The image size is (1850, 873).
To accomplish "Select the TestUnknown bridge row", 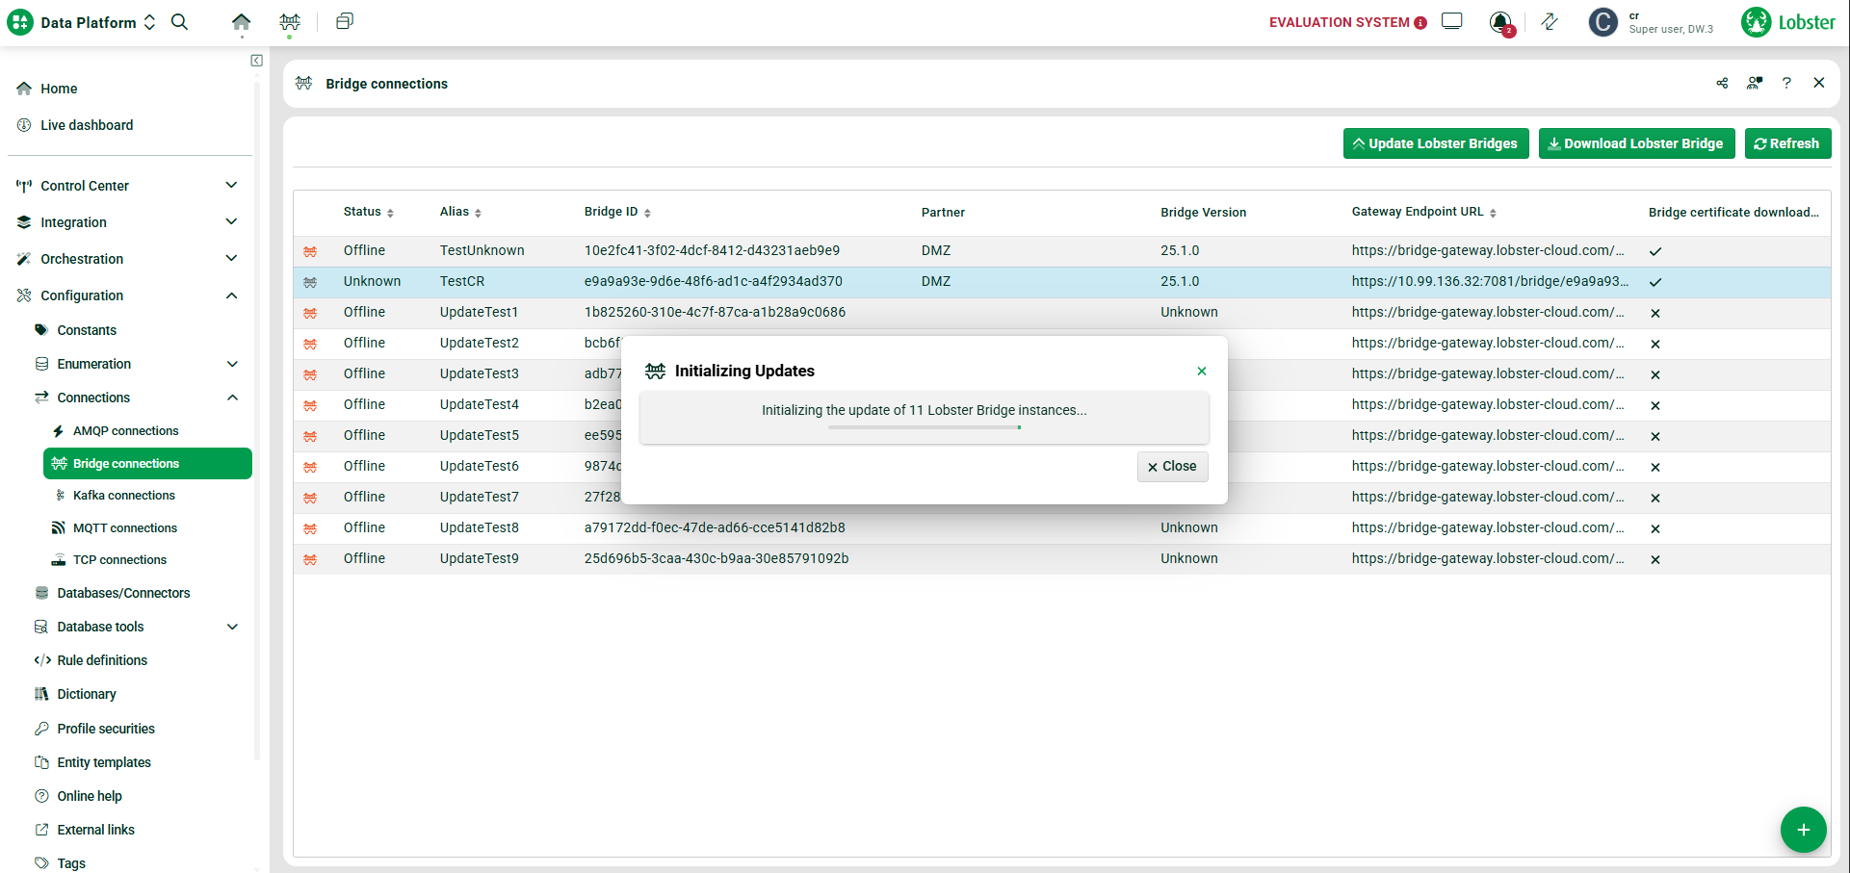I will click(x=482, y=250).
